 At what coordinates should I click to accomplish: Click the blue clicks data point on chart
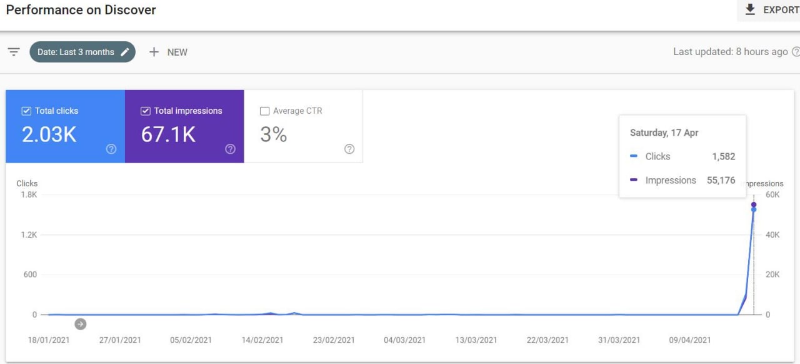tap(754, 210)
